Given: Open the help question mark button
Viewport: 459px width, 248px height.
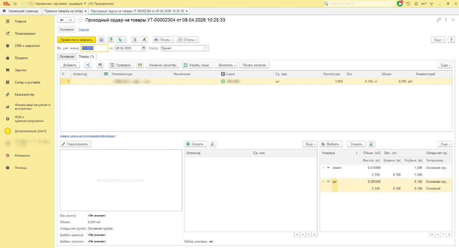Looking at the screenshot, I should (x=451, y=40).
